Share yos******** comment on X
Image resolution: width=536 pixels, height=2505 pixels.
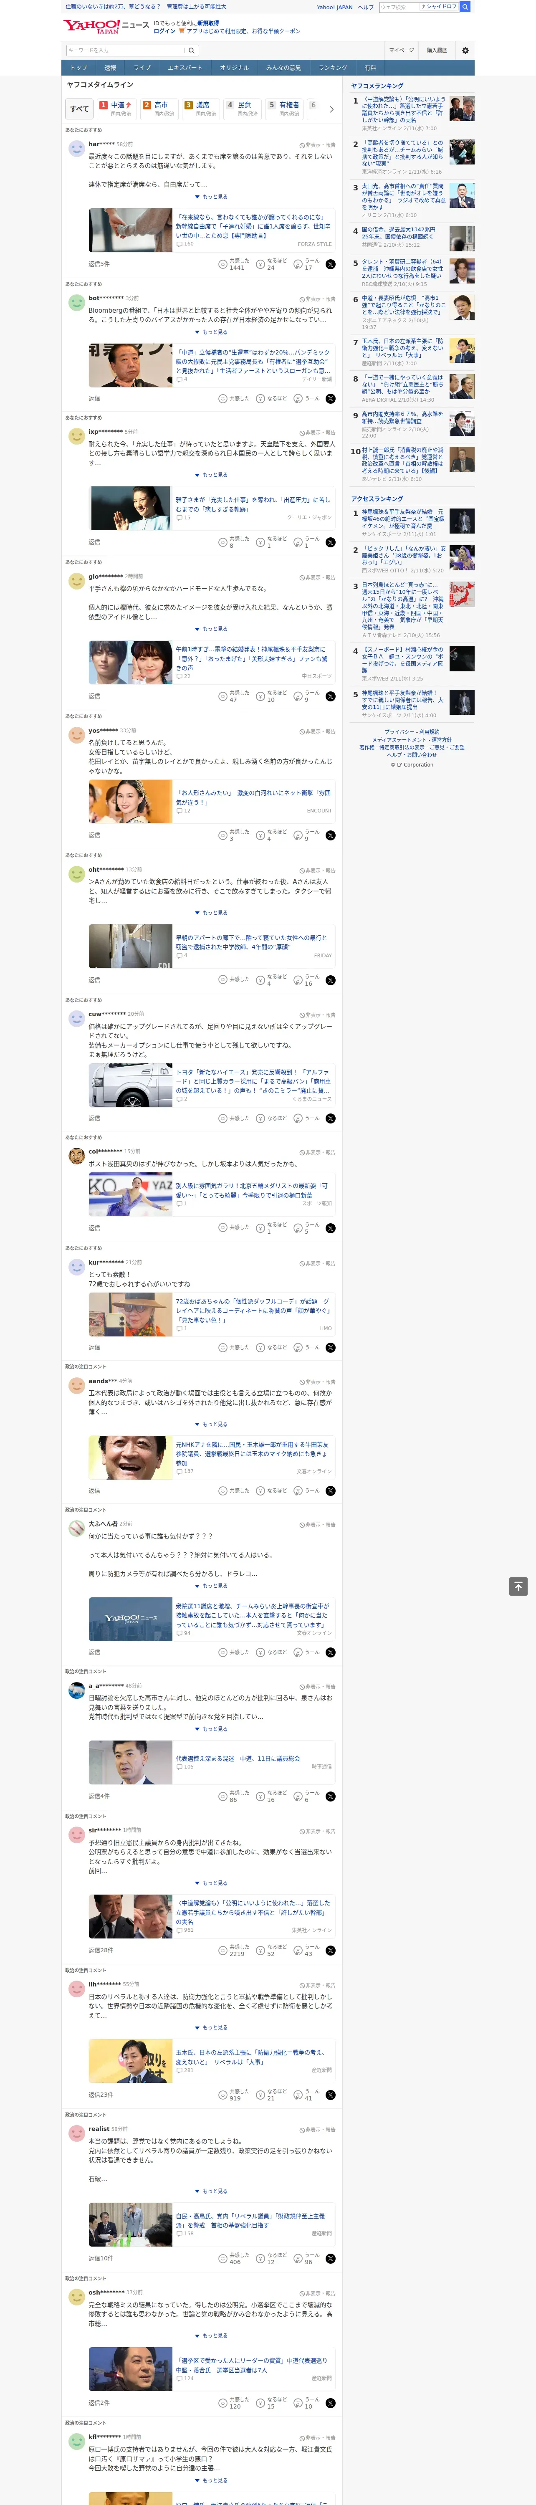click(x=331, y=835)
